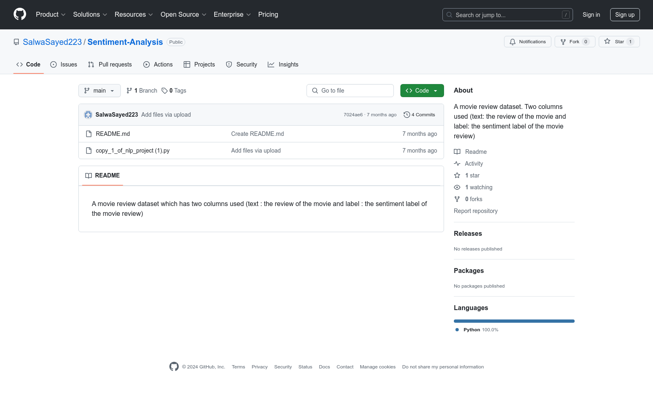The height and width of the screenshot is (408, 653).
Task: Open the 1 Branch link
Action: coord(142,91)
